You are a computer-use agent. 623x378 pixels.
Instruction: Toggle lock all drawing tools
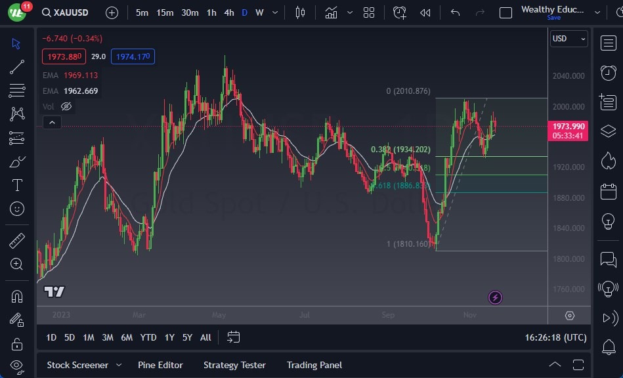[17, 344]
